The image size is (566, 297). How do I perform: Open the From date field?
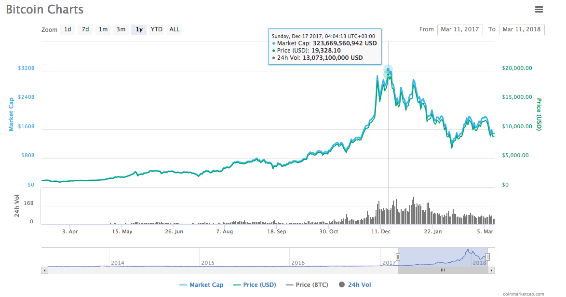460,29
